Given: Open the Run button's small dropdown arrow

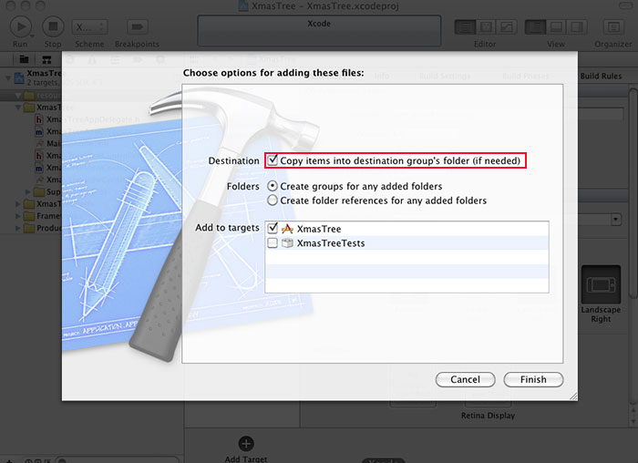Looking at the screenshot, I should pyautogui.click(x=32, y=36).
